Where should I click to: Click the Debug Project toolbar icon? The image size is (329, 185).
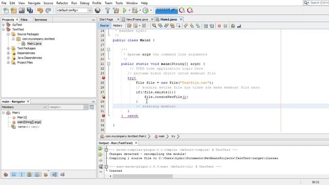click(135, 10)
